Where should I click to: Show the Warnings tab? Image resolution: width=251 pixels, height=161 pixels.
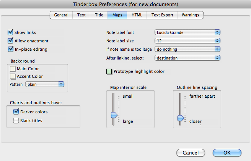coord(190,15)
